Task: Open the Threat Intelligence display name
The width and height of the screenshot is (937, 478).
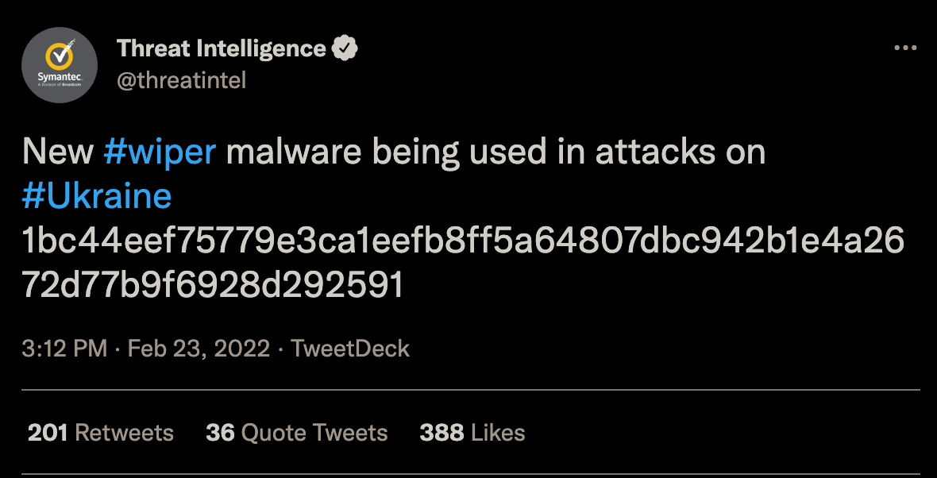Action: tap(222, 48)
